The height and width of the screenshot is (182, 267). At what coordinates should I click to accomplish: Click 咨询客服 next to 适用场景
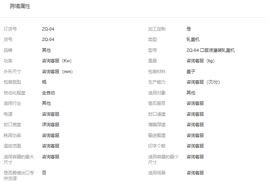[x=195, y=173]
